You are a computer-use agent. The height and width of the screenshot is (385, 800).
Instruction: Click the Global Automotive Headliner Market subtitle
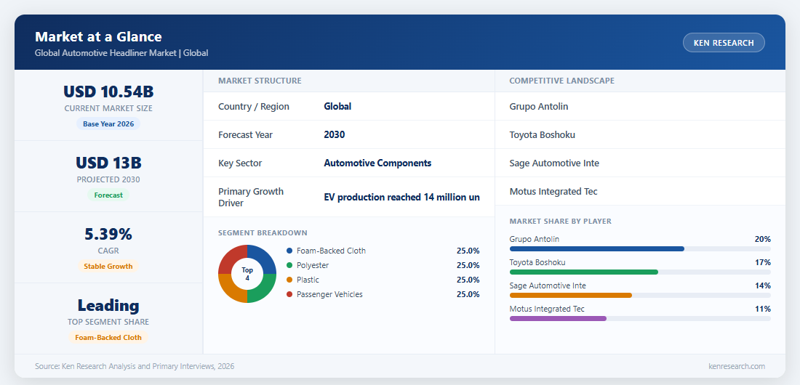[121, 53]
